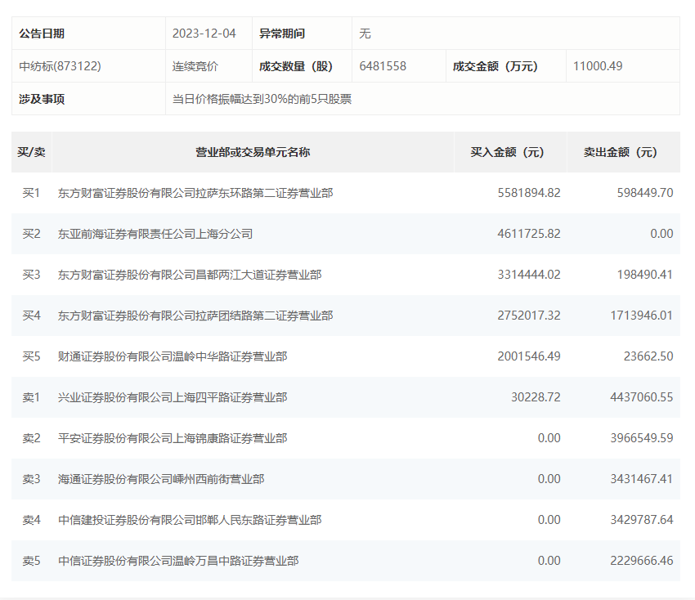Screen dimensions: 695x600
Task: Open 财通证券温岭中华路证券营业部 entry
Action: point(173,356)
